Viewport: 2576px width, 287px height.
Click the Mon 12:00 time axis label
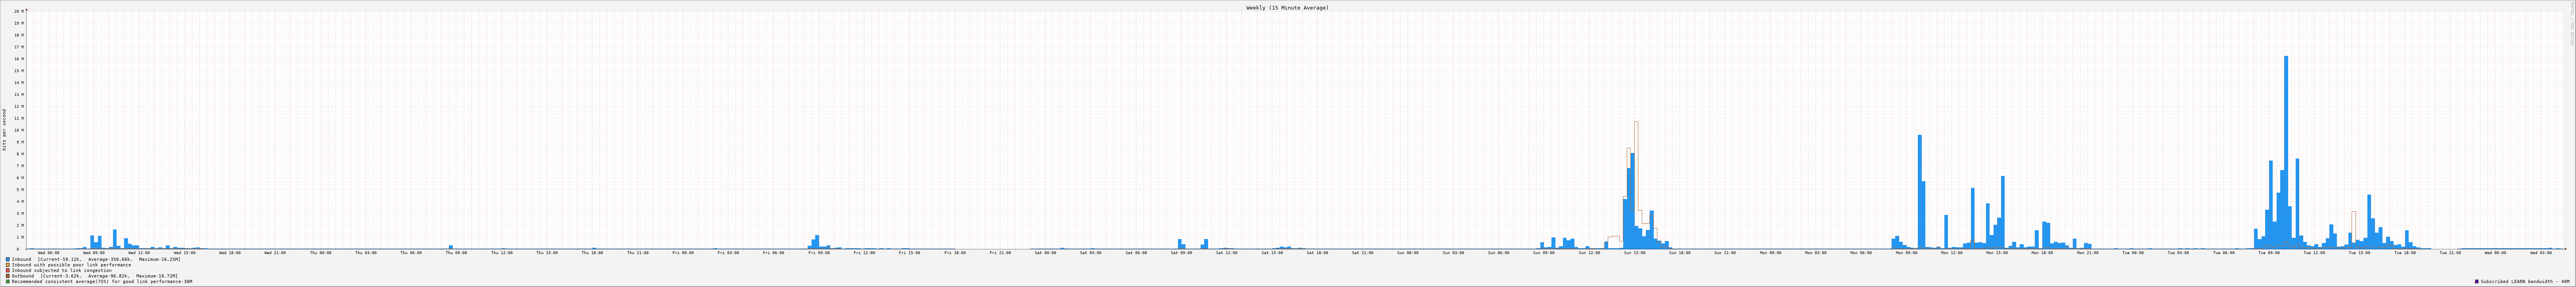point(1951,253)
